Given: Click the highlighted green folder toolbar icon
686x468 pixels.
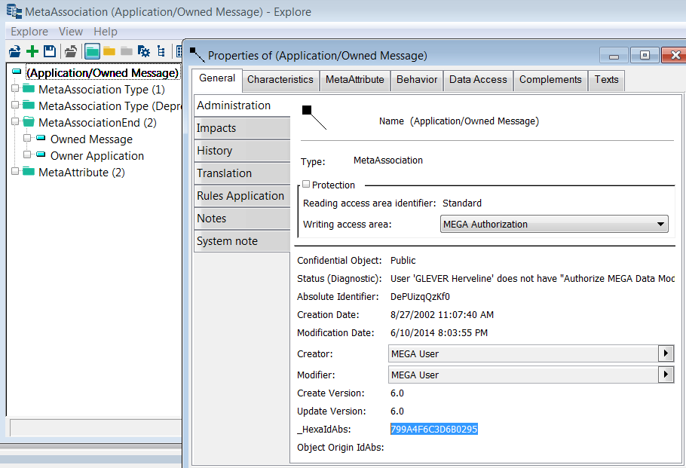Looking at the screenshot, I should (x=92, y=51).
